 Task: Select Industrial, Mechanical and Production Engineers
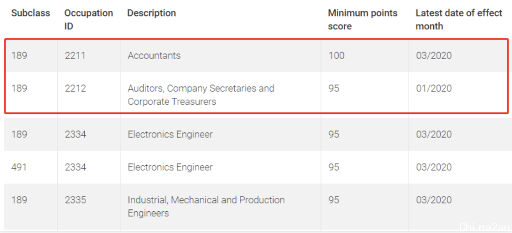click(206, 207)
